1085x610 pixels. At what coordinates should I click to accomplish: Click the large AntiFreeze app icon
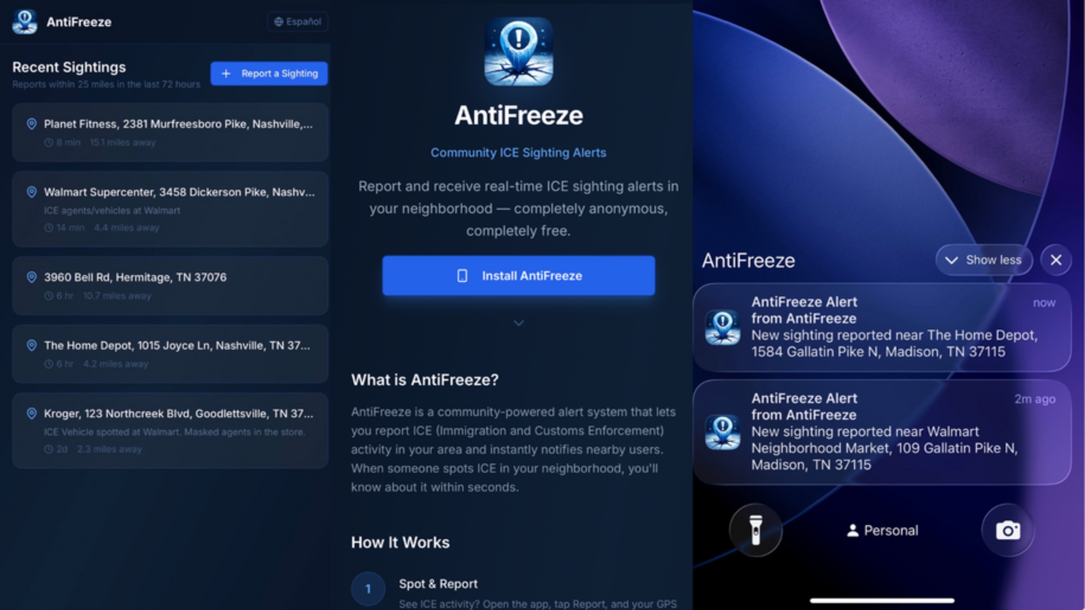[x=519, y=52]
